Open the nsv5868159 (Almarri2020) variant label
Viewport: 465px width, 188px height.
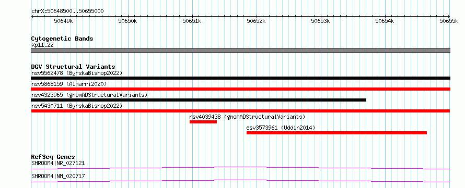pyautogui.click(x=69, y=84)
